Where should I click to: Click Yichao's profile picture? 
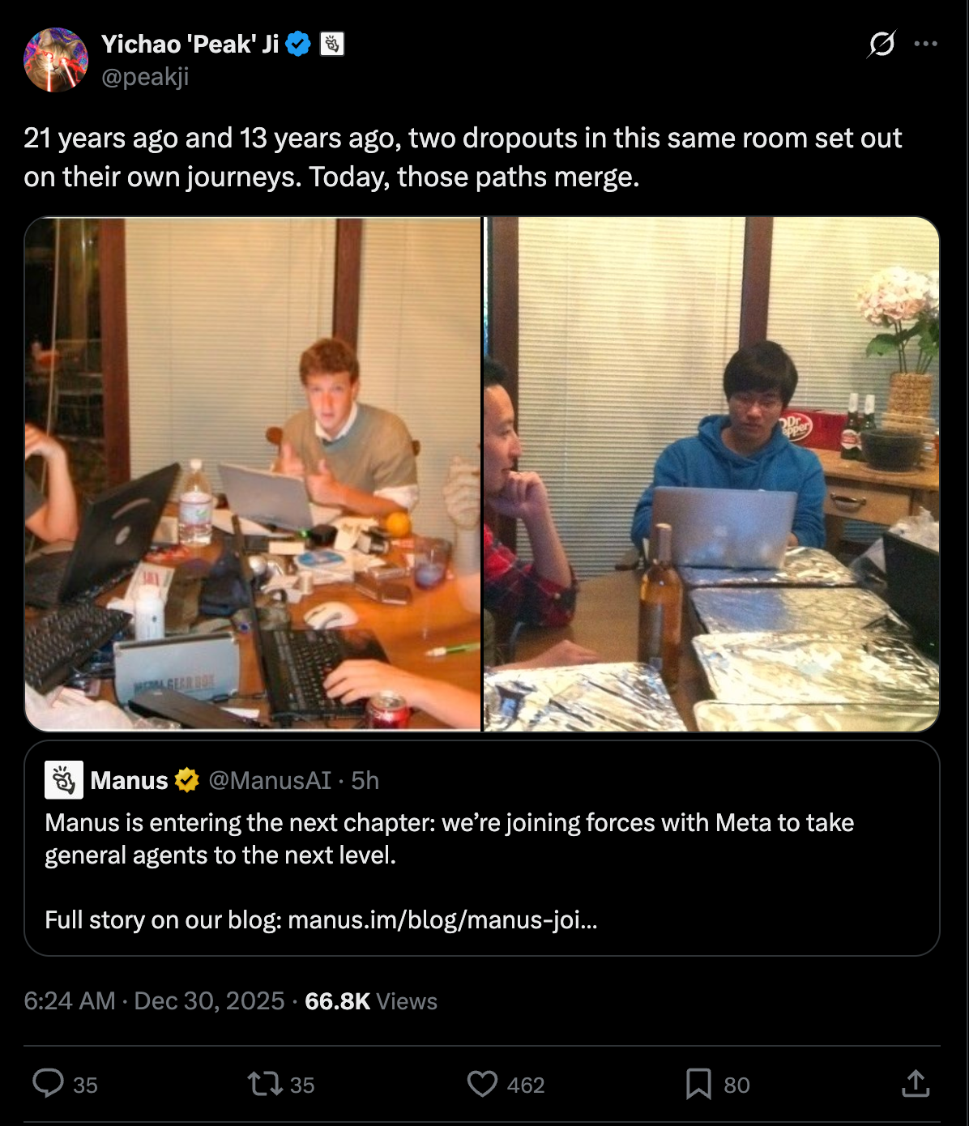(56, 58)
